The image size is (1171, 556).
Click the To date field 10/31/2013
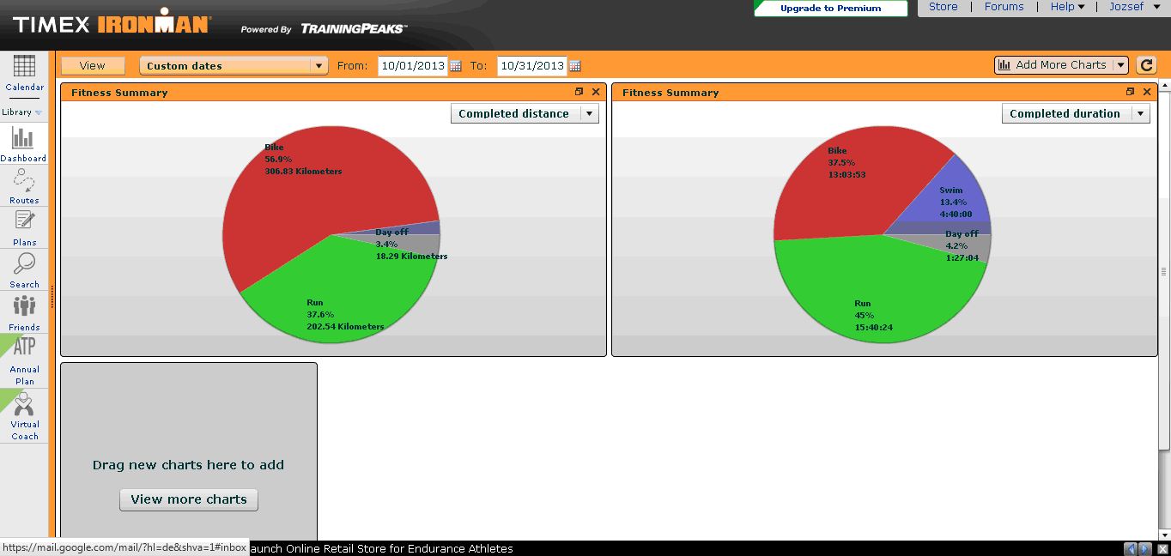[x=532, y=66]
